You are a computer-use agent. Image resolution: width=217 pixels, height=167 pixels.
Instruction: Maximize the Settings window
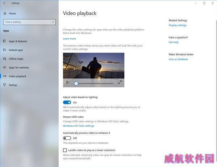(x=204, y=3)
